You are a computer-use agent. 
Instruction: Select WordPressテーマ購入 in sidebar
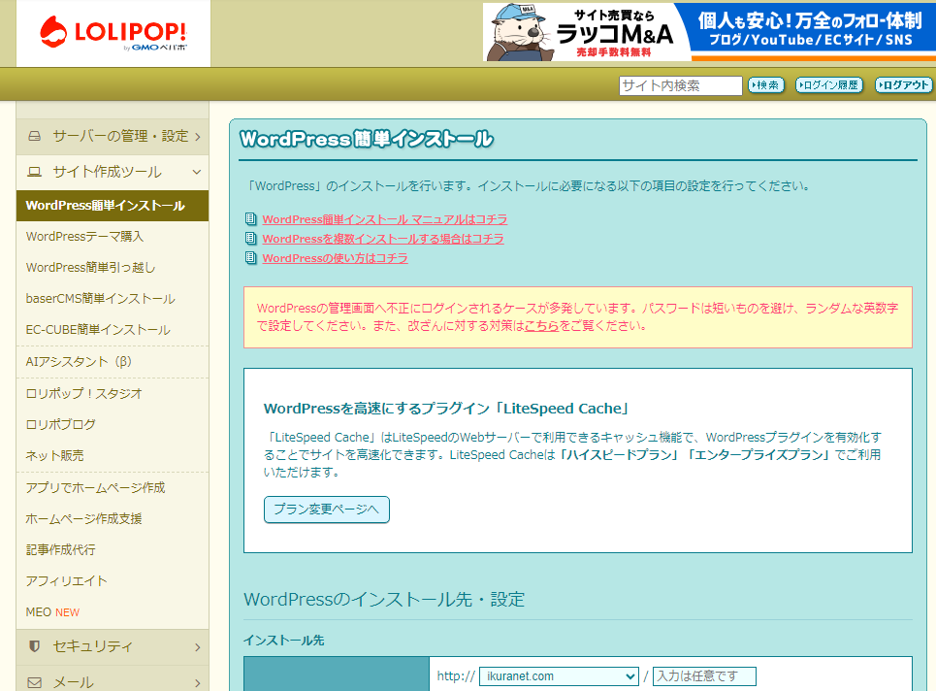(84, 236)
